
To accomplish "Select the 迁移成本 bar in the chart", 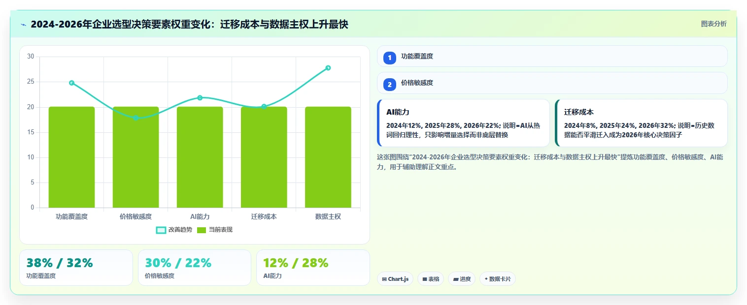I will click(x=264, y=157).
